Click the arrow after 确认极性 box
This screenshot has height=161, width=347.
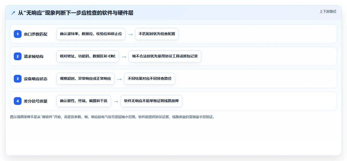(x=116, y=101)
